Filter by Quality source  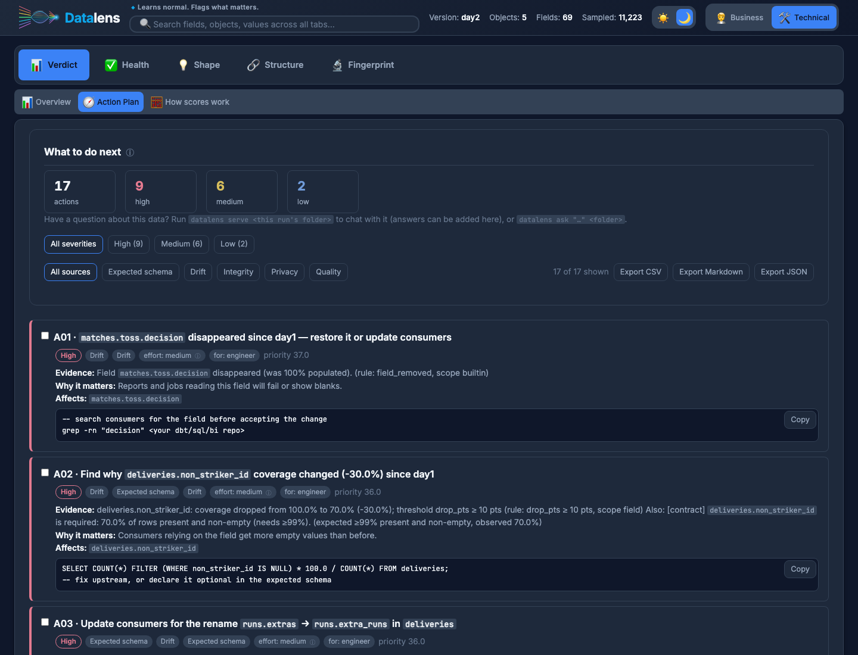(x=328, y=272)
